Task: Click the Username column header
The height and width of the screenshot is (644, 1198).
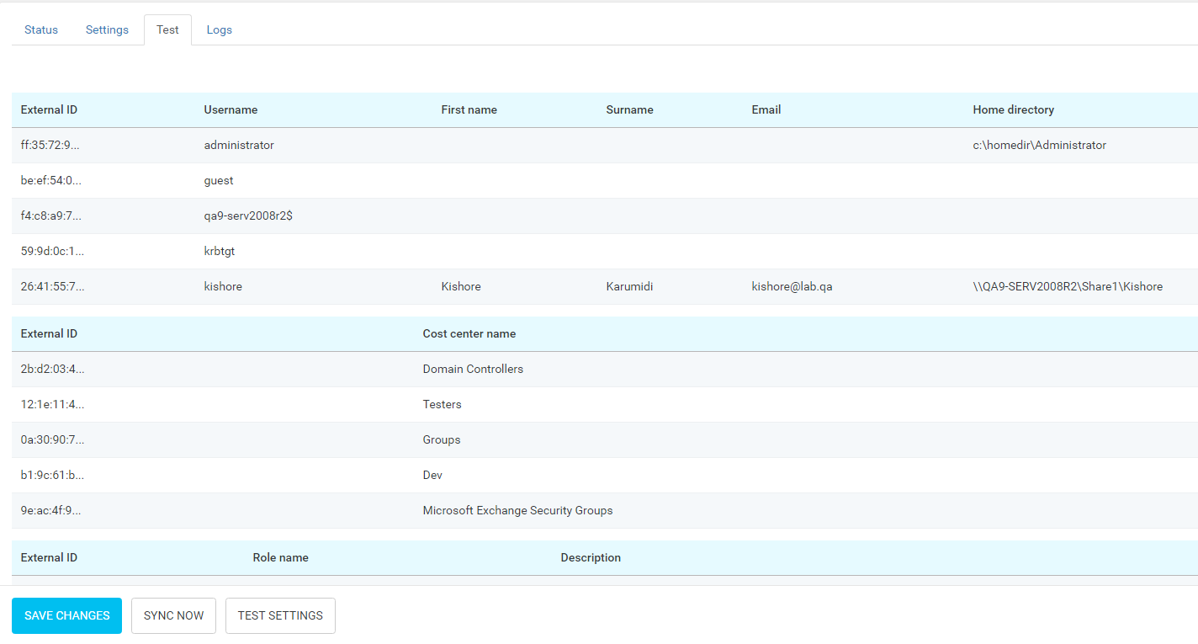Action: click(231, 109)
